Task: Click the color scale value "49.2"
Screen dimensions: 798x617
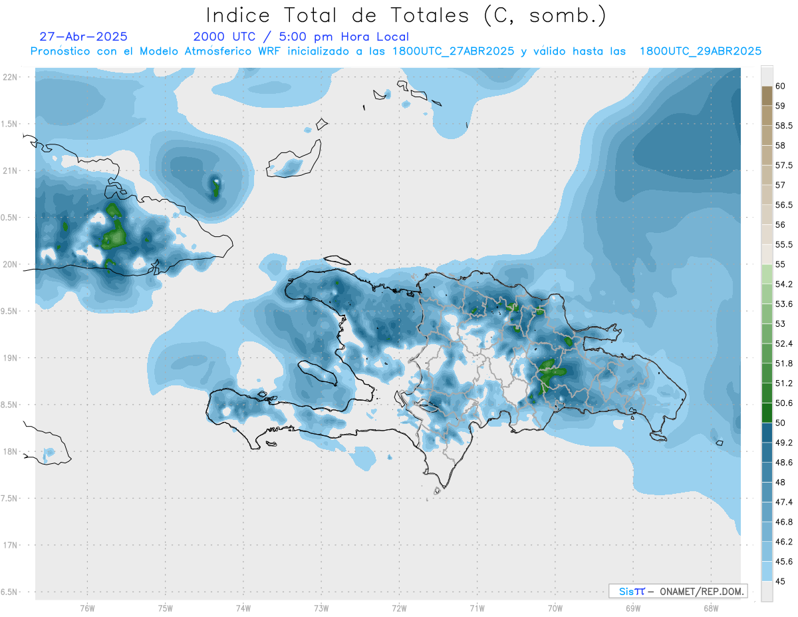Action: tap(784, 442)
